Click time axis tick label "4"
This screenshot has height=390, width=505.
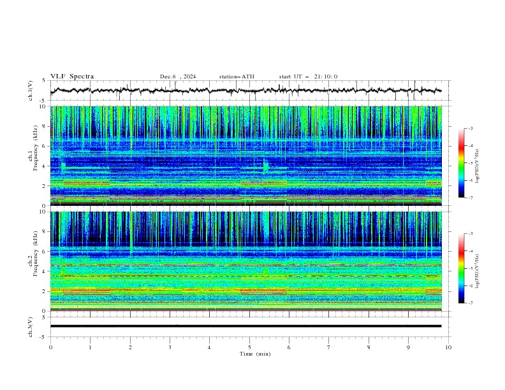[209, 347]
